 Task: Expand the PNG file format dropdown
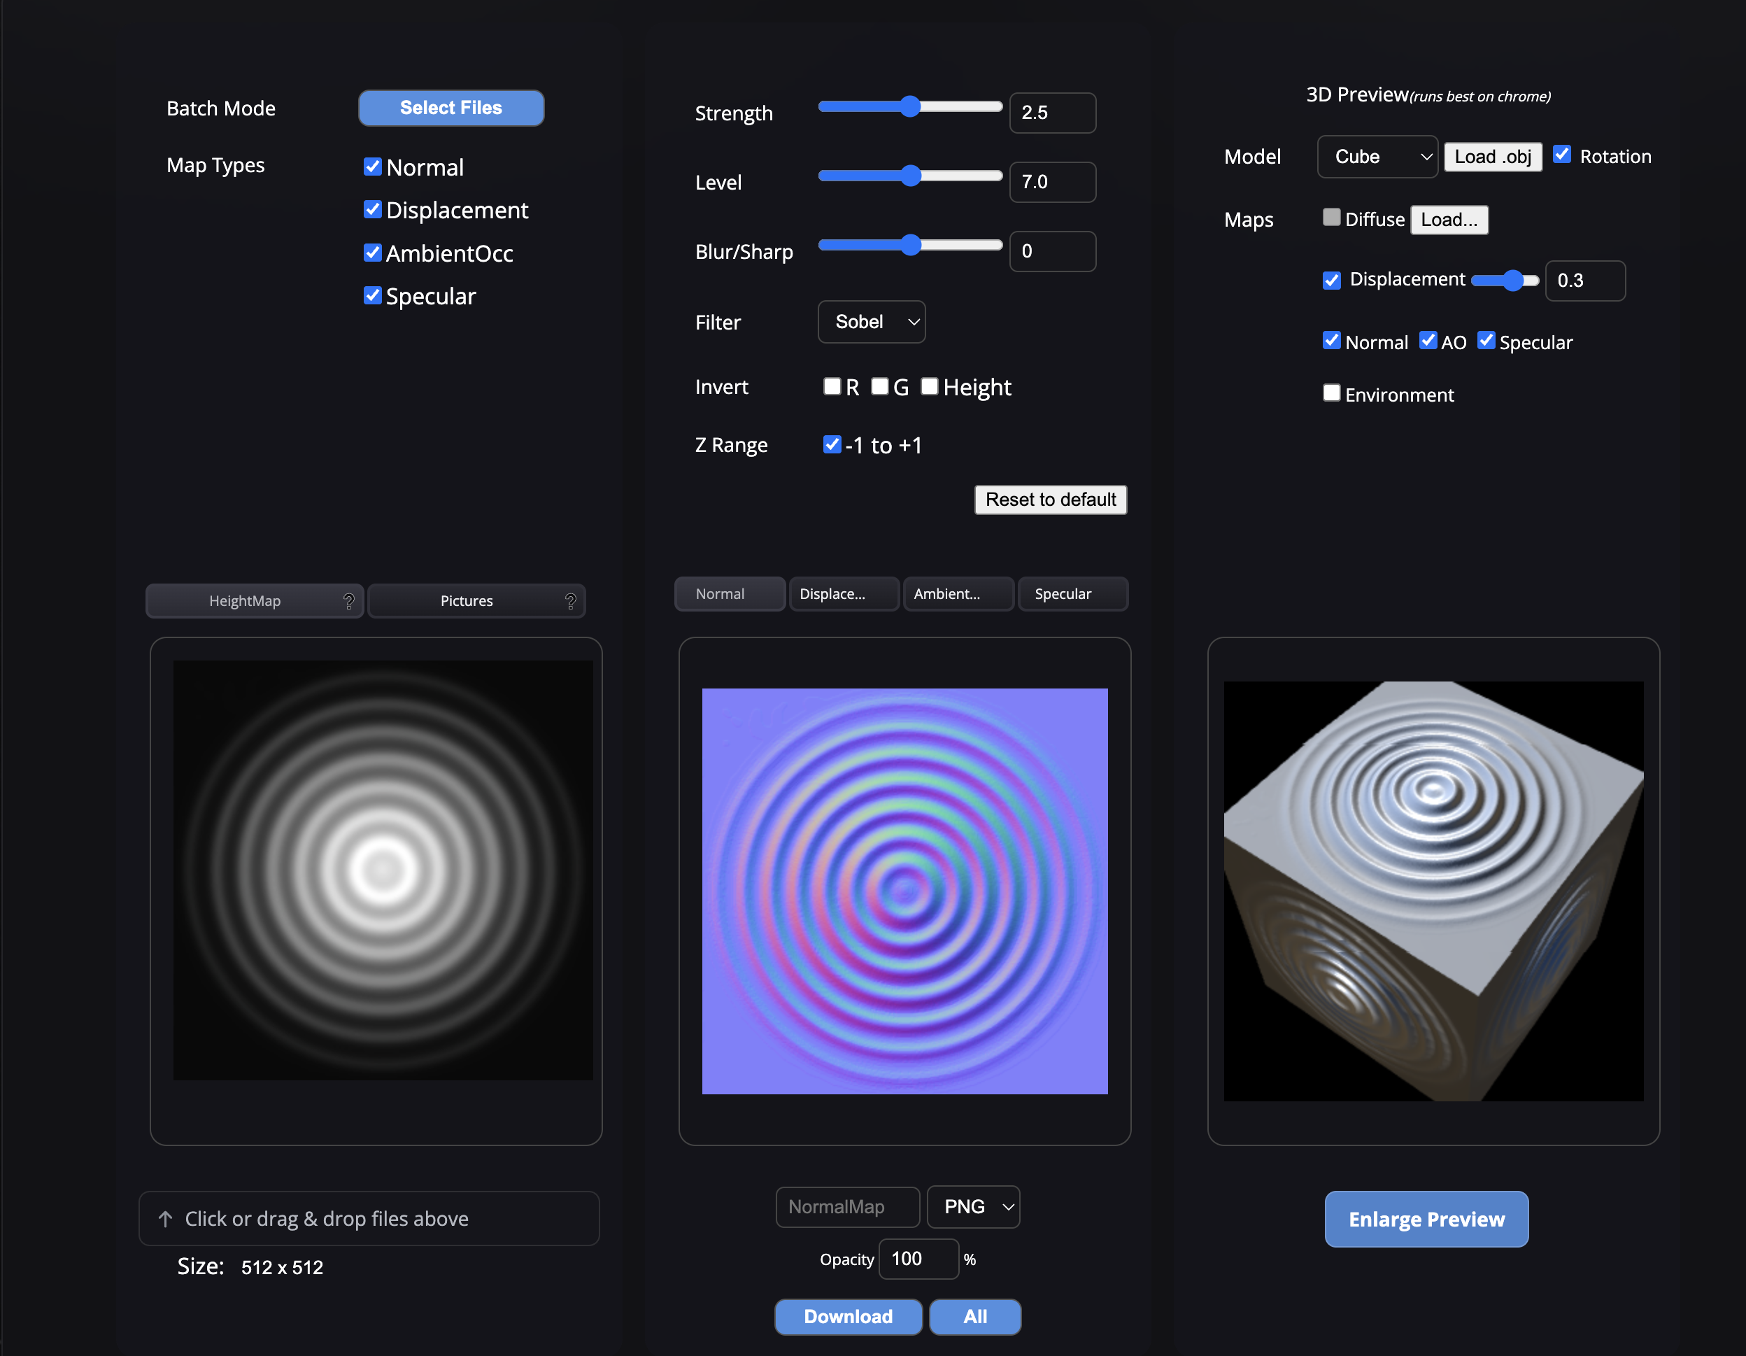(973, 1206)
